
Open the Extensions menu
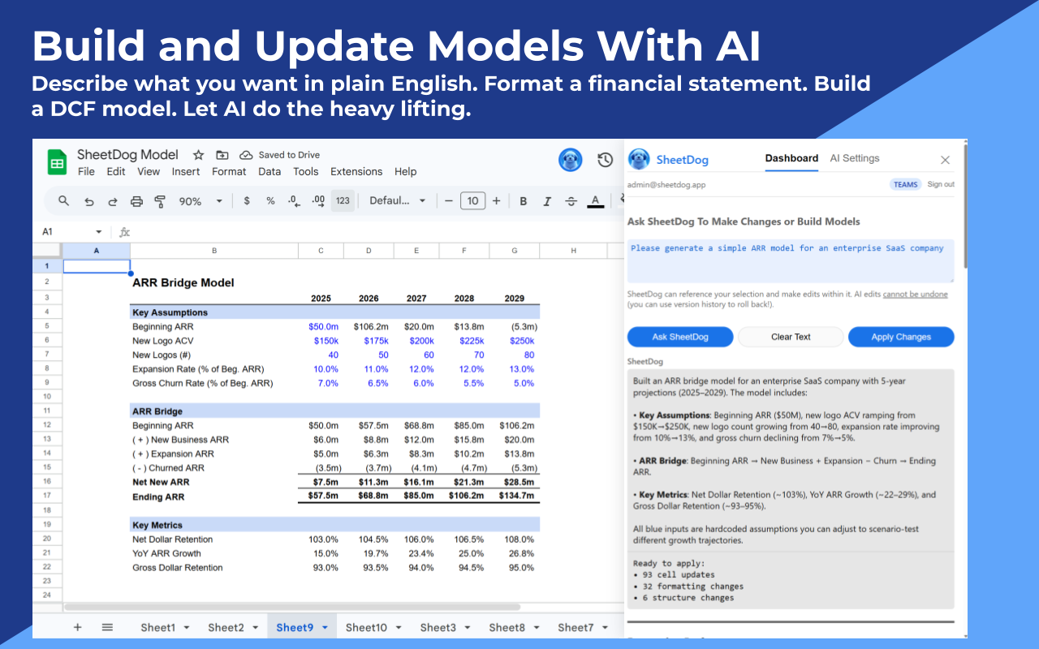(356, 171)
